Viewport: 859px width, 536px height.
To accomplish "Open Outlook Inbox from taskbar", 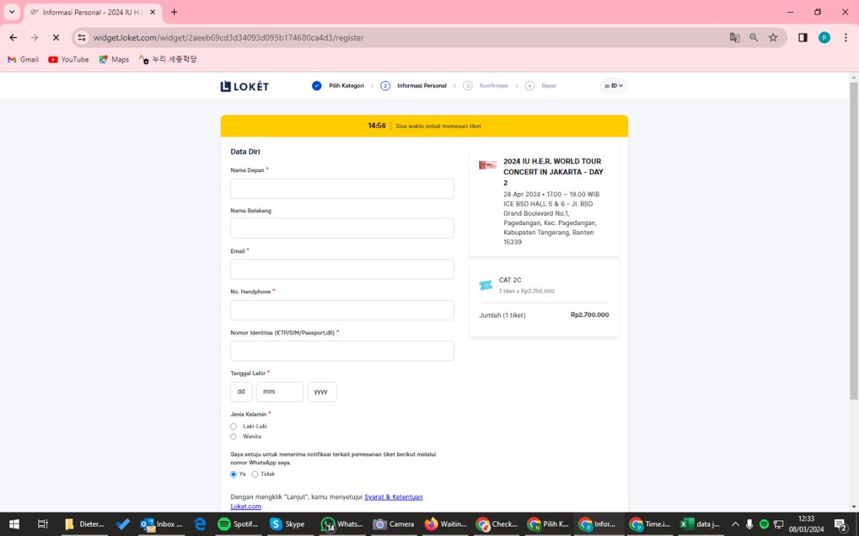I will (162, 524).
